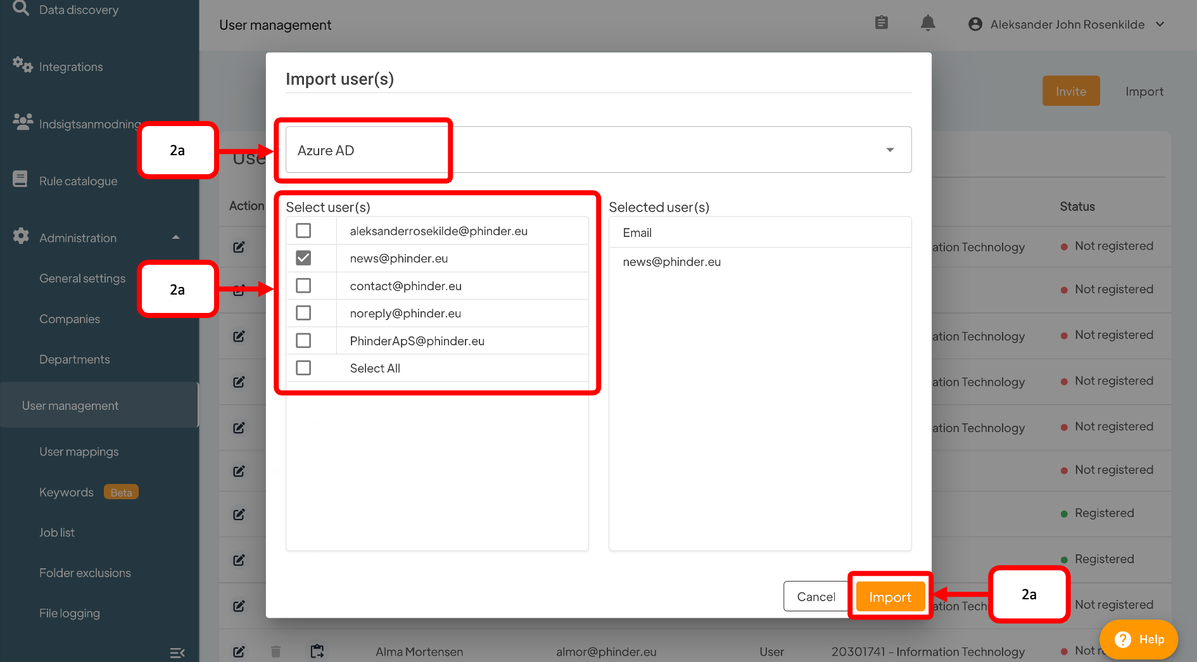
Task: Select the news@phinder.eu entry in Selected users
Action: (671, 262)
